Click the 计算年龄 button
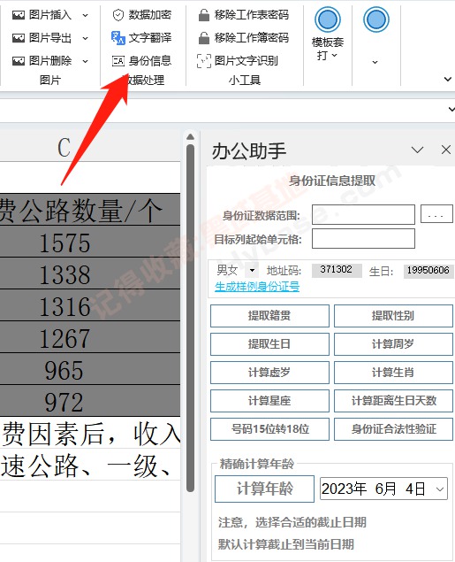This screenshot has height=562, width=455. pos(265,489)
